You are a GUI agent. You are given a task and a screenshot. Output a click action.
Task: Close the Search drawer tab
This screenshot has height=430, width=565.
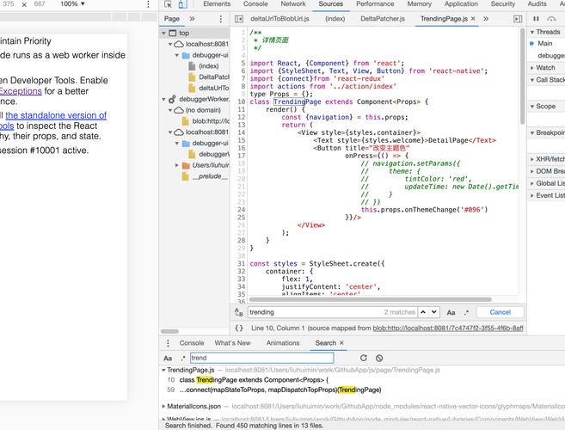(341, 343)
